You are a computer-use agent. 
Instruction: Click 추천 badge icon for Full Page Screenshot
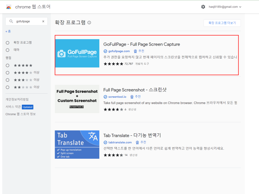point(132,97)
